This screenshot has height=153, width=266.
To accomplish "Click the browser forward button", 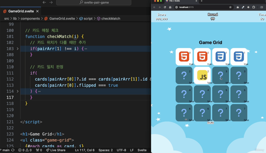I will (160, 7).
